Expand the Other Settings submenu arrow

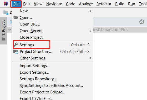90,58
